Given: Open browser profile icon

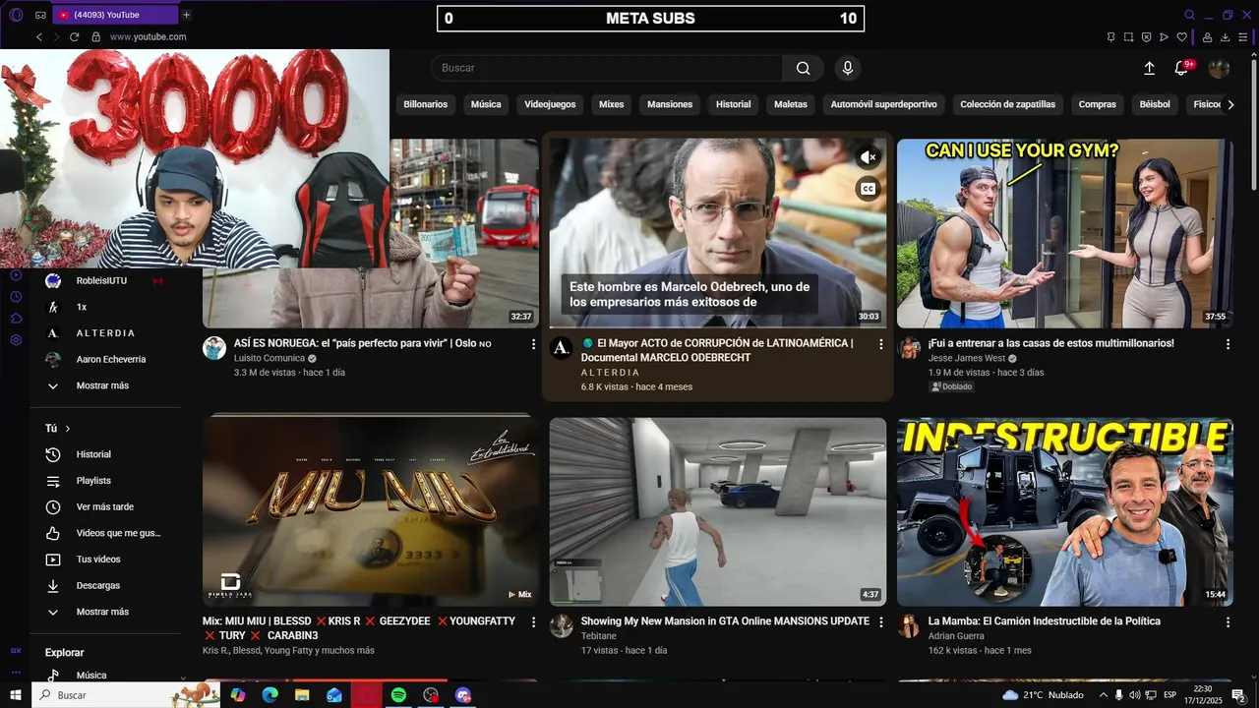Looking at the screenshot, I should tap(1207, 37).
